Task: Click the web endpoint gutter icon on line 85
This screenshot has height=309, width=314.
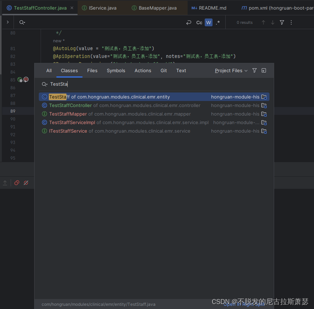Action: (20, 80)
